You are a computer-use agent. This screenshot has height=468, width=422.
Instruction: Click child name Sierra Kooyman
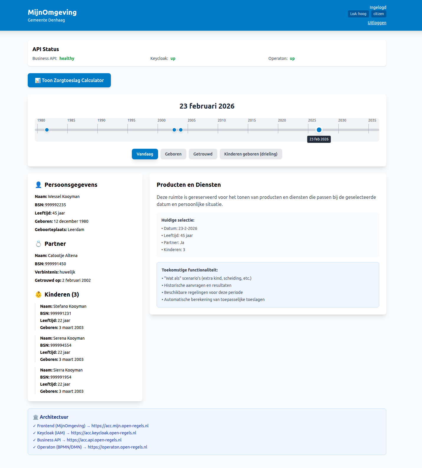click(x=68, y=370)
